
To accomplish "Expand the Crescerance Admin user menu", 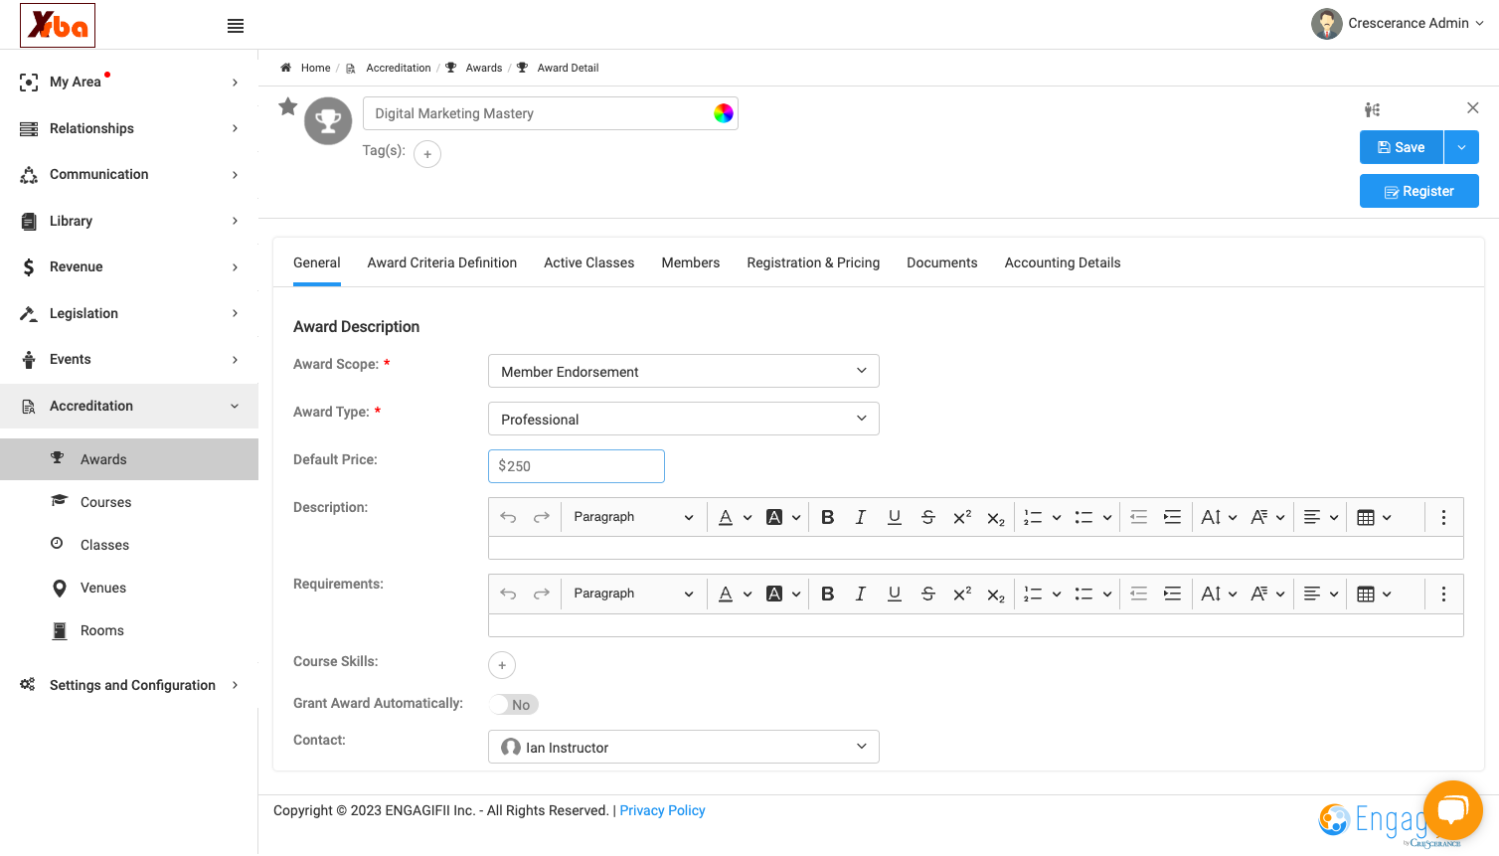I will pos(1398,23).
